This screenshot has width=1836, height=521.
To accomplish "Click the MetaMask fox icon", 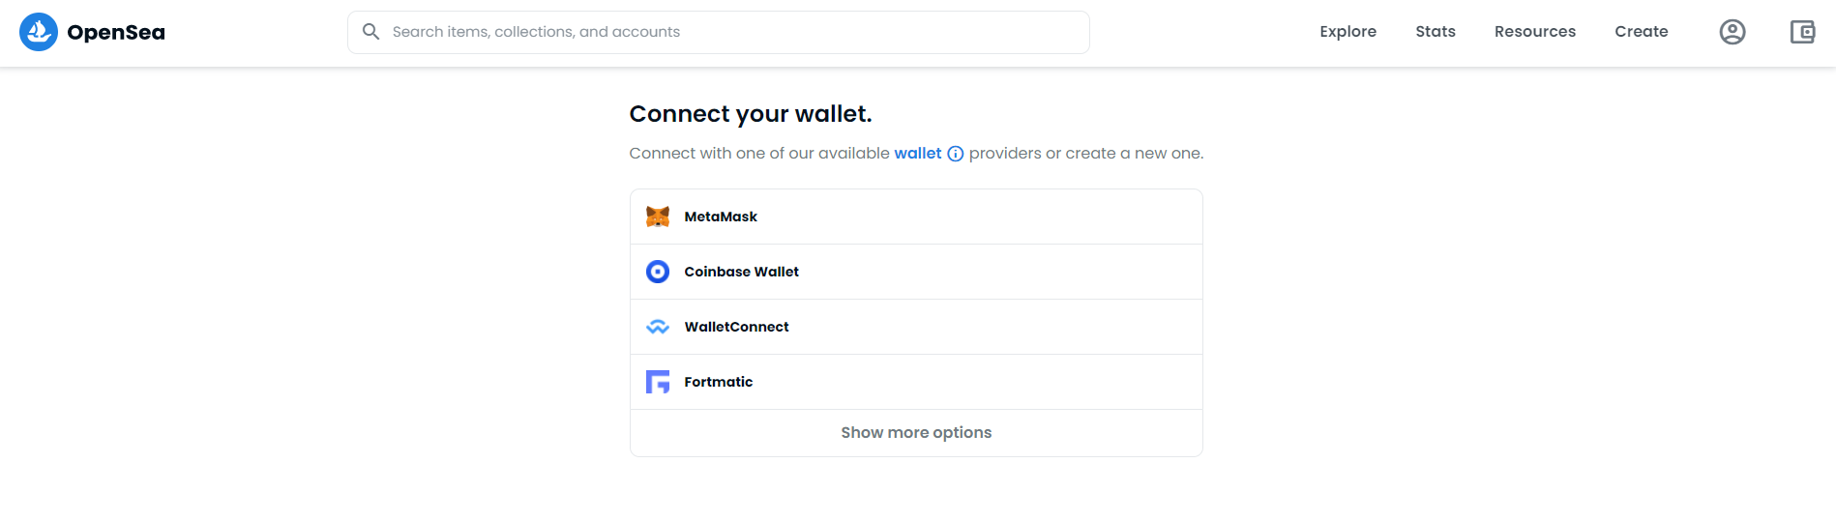I will point(658,217).
